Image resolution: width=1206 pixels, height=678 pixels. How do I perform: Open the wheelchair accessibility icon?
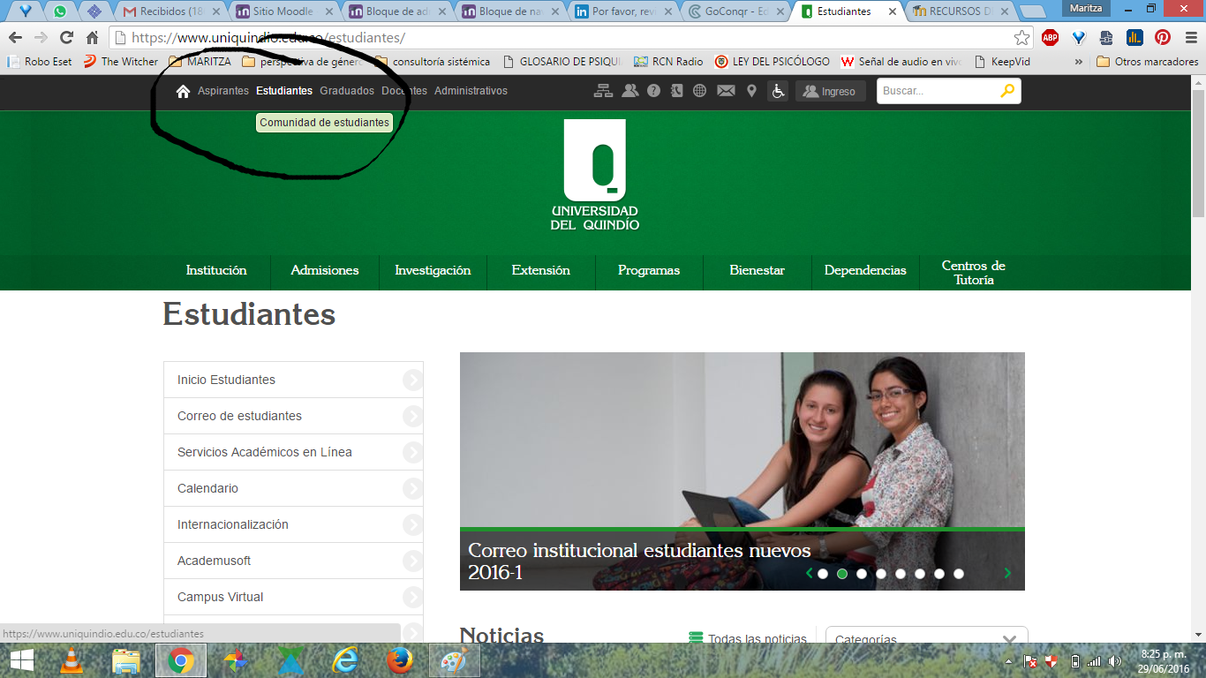tap(778, 91)
